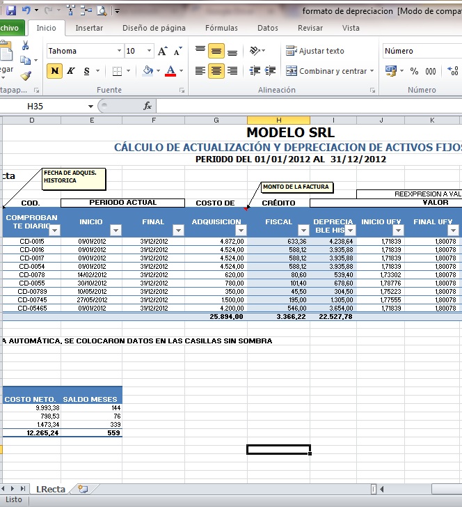Click the Save icon in quick access toolbar
Image resolution: width=462 pixels, height=507 pixels.
coord(11,10)
